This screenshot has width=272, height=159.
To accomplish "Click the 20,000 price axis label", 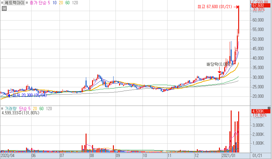I will pyautogui.click(x=258, y=96).
